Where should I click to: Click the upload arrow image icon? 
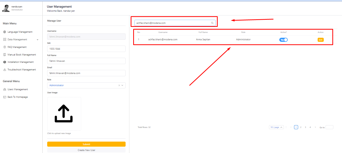[x=64, y=114]
